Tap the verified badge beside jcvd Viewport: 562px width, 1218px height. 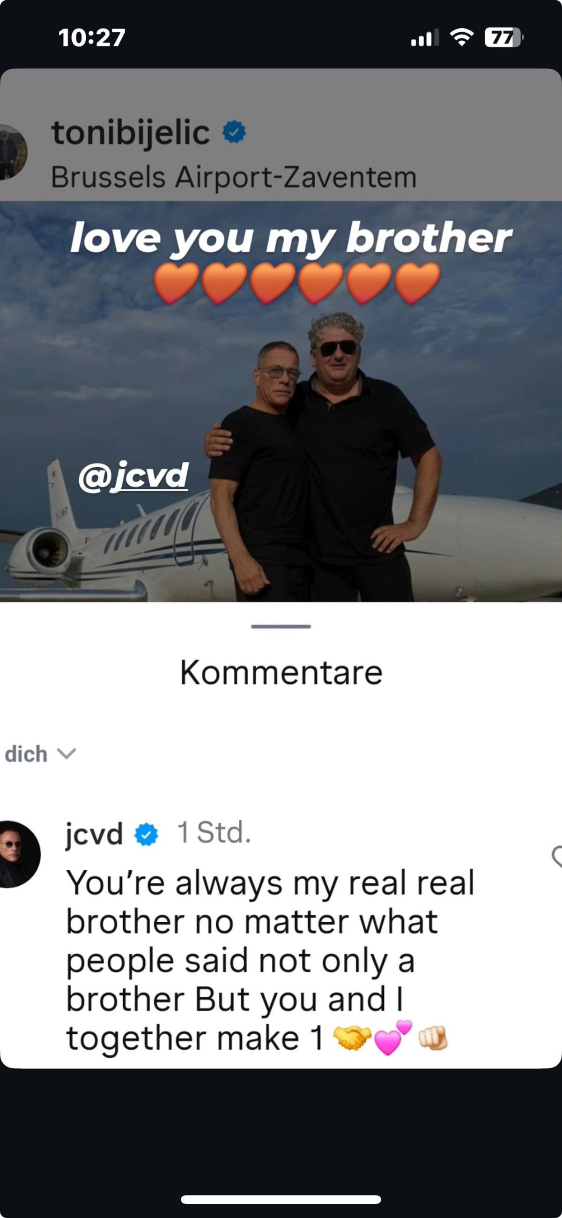[x=147, y=835]
